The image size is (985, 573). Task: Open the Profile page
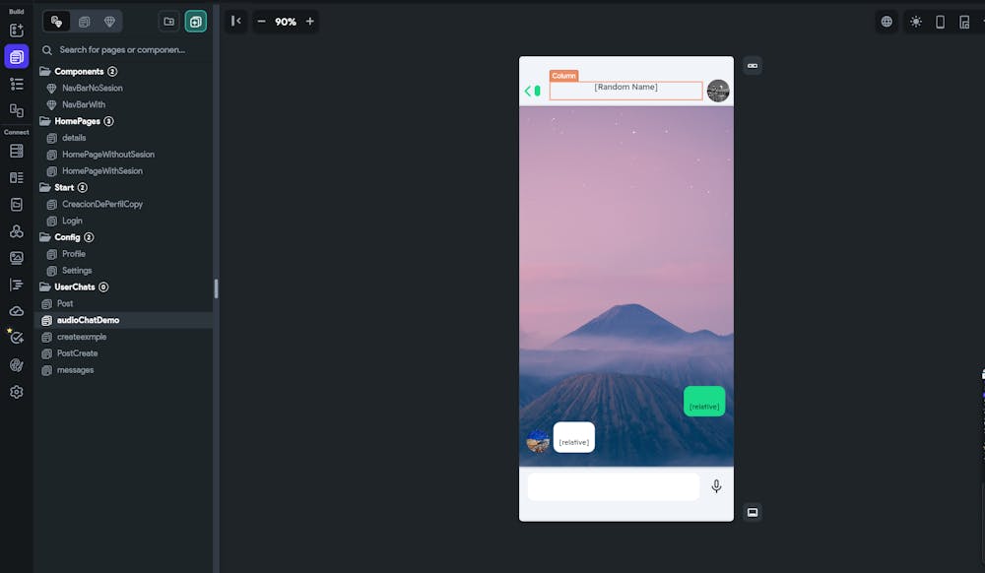pyautogui.click(x=74, y=254)
